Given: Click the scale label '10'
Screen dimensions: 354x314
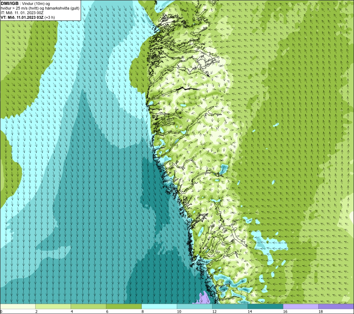Looking at the screenshot, I should 179,312.
